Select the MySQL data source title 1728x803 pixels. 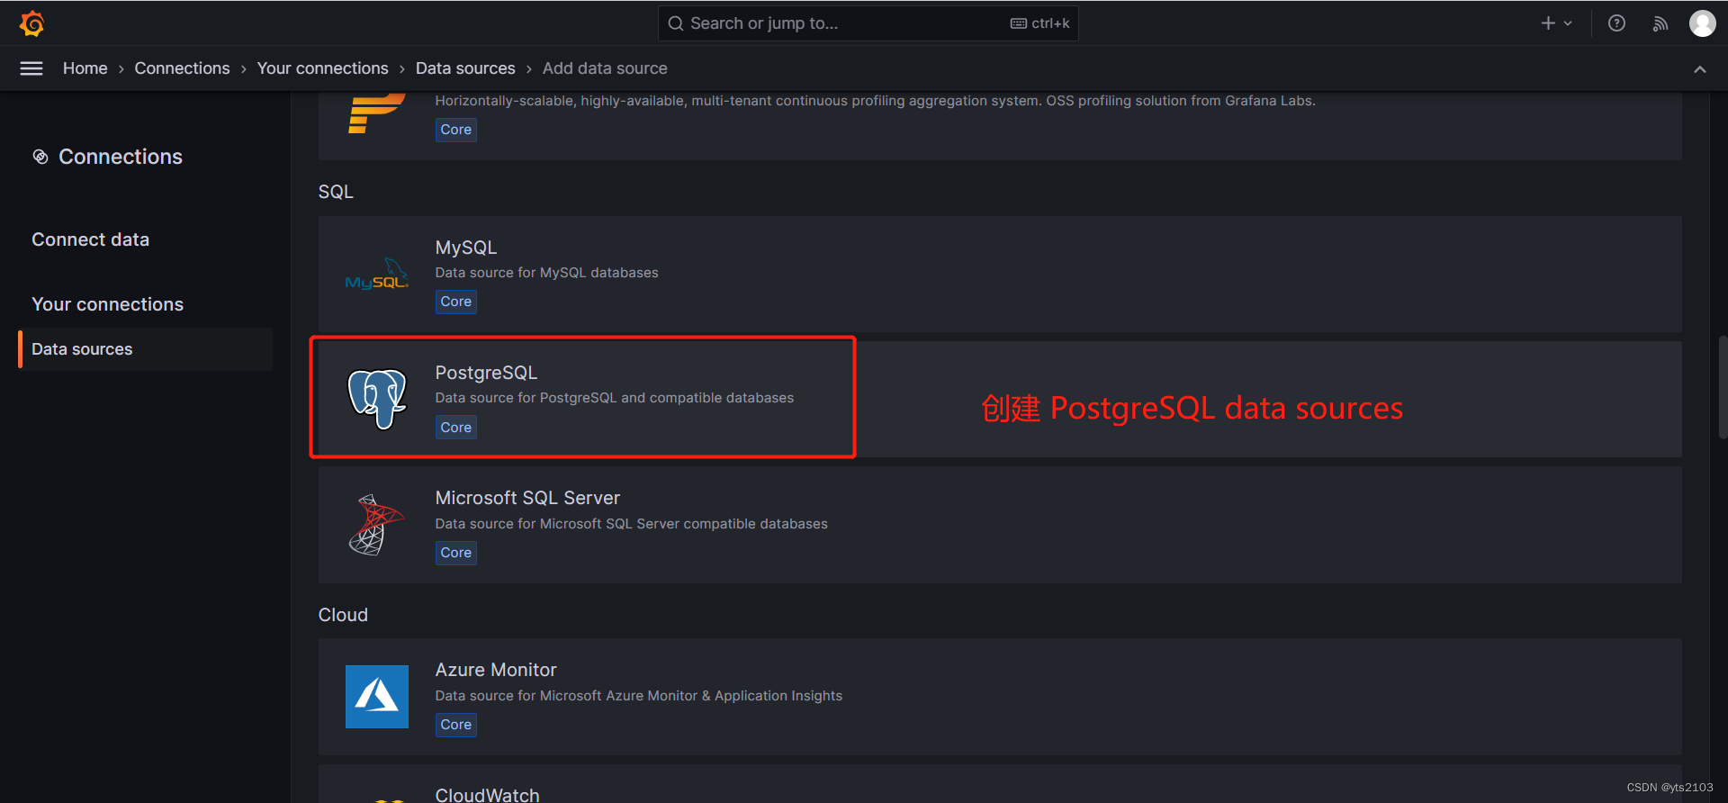pyautogui.click(x=465, y=248)
